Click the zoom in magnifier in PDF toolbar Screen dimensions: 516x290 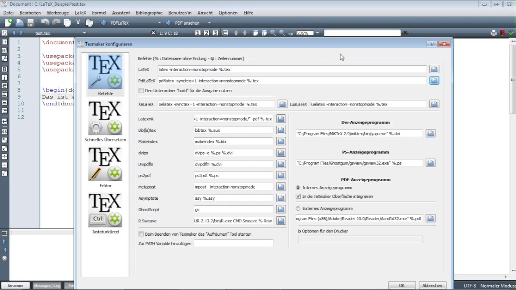click(273, 33)
